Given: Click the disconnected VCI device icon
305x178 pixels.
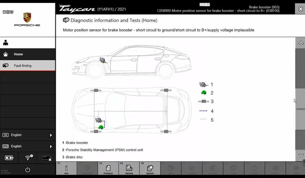Looking at the screenshot, I should pos(46,158).
